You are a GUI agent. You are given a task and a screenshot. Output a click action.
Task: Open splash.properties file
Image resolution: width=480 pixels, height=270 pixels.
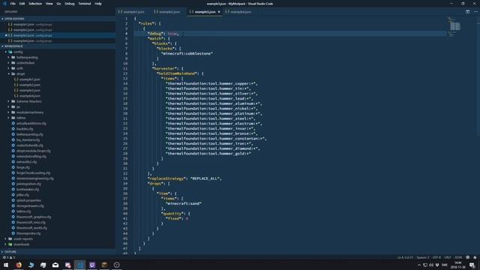(28, 200)
